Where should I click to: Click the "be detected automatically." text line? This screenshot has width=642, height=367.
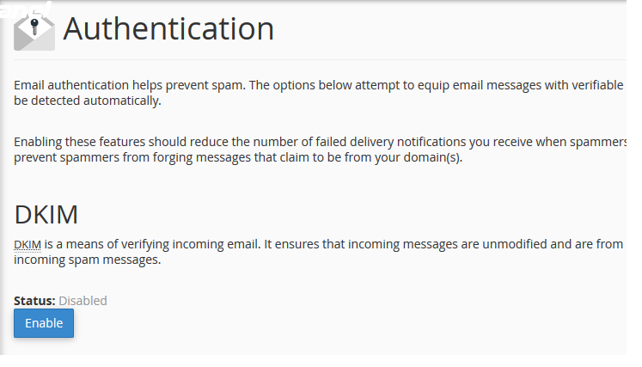point(87,101)
